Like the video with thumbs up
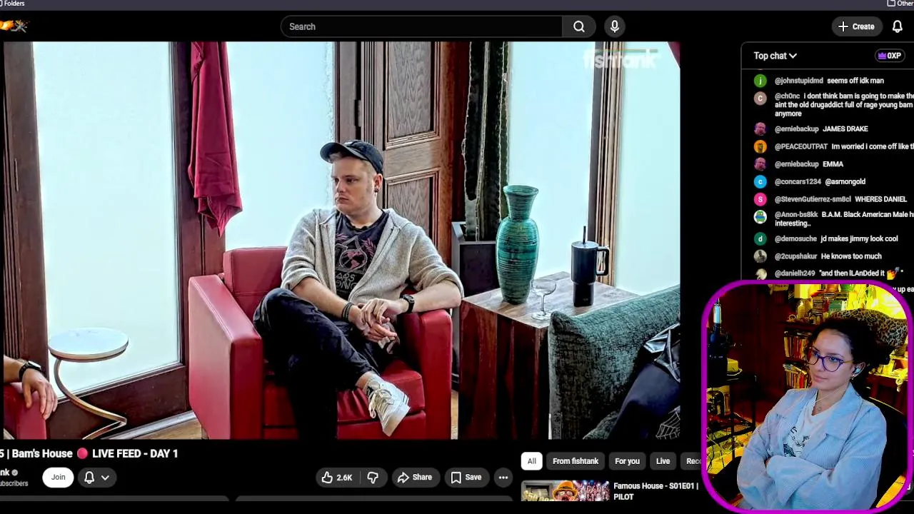 pos(336,477)
